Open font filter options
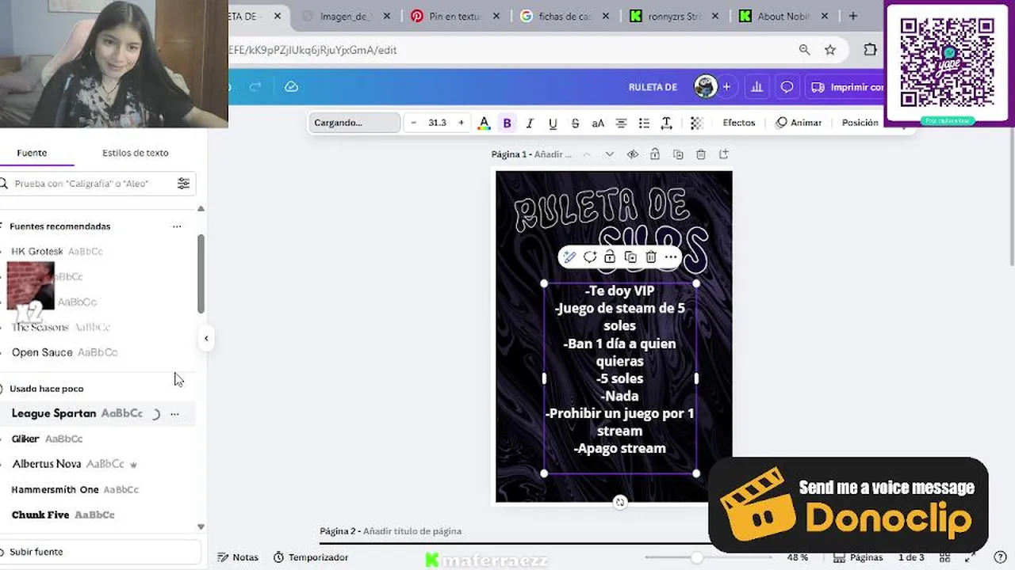1015x570 pixels. [x=184, y=184]
